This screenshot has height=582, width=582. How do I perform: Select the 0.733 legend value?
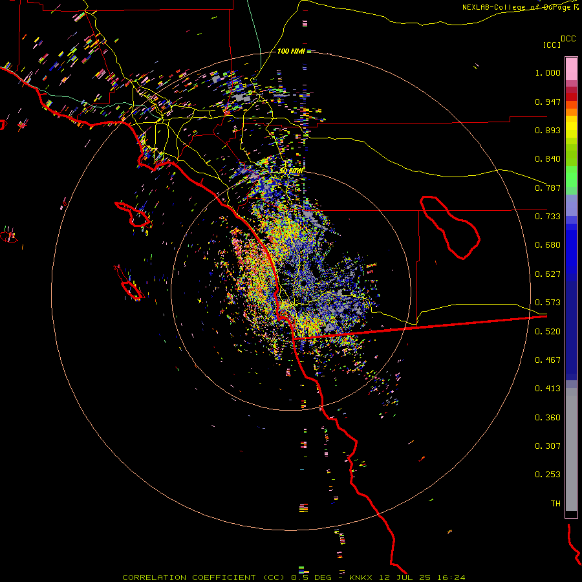click(x=548, y=217)
